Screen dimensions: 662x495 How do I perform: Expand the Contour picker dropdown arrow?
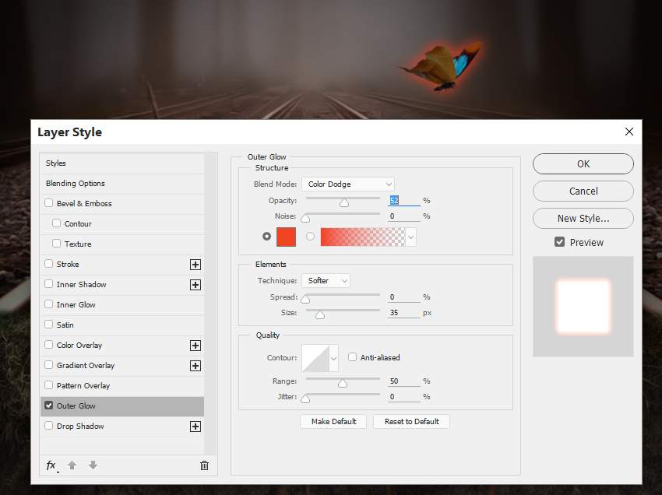click(334, 358)
